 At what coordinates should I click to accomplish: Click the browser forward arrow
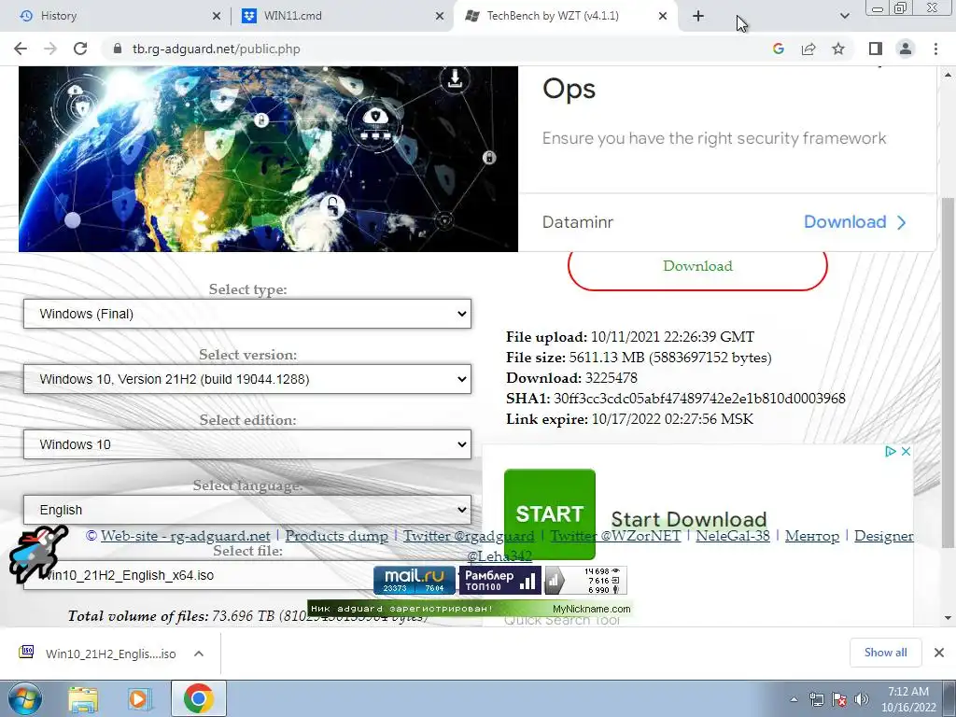click(50, 49)
